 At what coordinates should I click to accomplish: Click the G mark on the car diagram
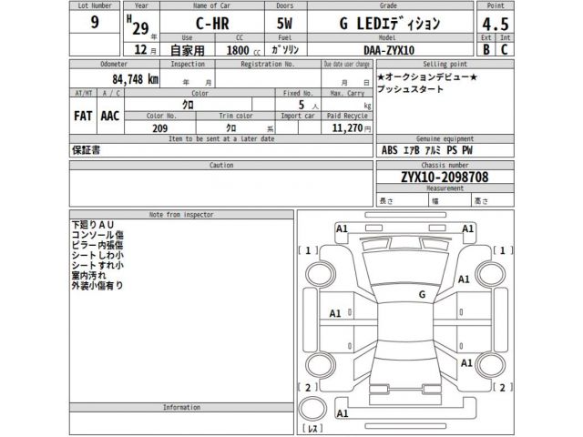[422, 295]
